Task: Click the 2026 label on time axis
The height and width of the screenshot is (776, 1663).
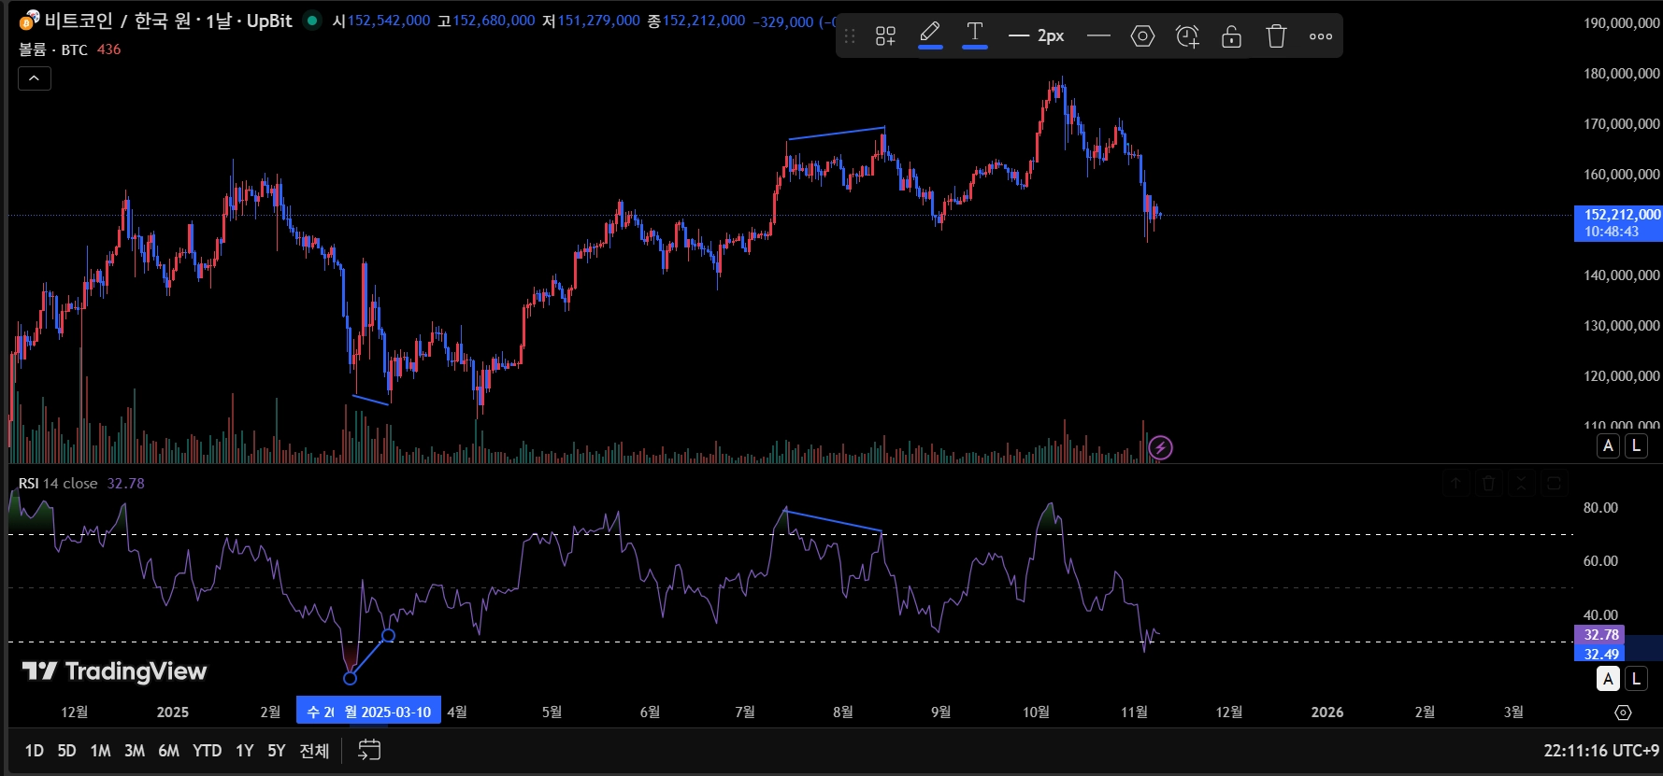Action: (x=1327, y=713)
